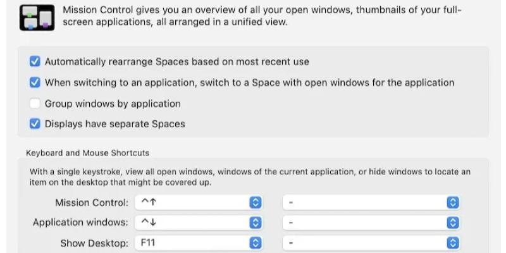
Task: Click the Mission Control icon
Action: [x=37, y=18]
